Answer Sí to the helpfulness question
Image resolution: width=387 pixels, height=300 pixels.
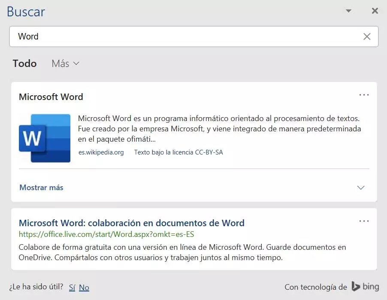[72, 288]
